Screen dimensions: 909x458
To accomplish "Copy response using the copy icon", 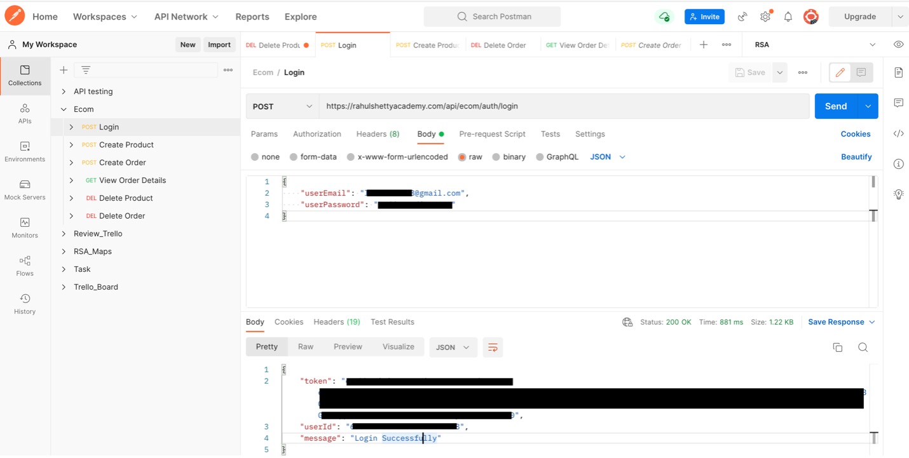I will coord(837,347).
